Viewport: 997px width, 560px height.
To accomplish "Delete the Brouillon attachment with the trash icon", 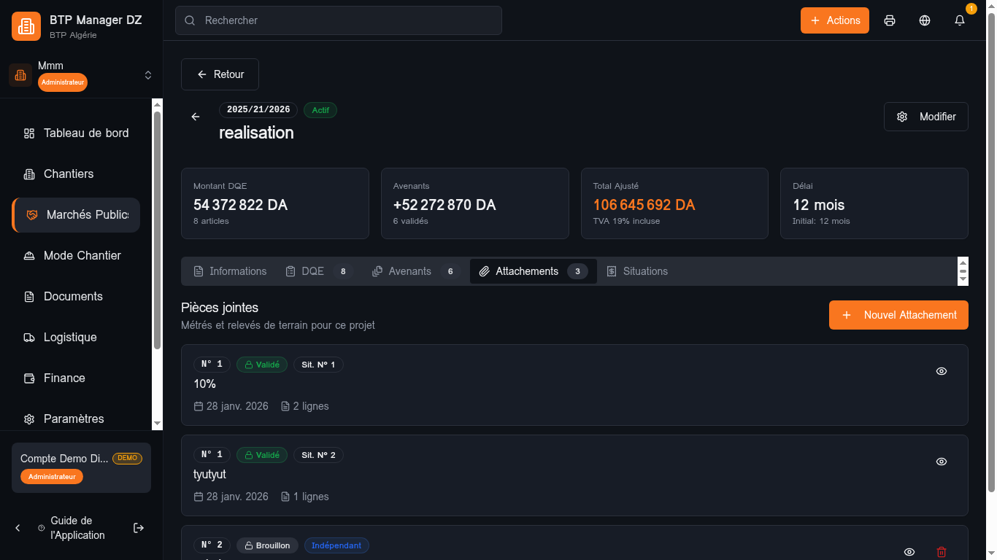I will 941,552.
